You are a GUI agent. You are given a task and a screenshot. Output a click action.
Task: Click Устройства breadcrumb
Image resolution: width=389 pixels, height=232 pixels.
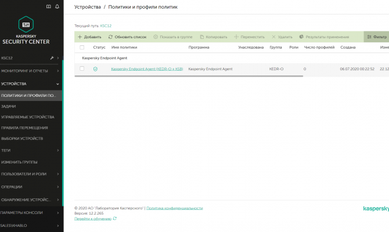pyautogui.click(x=87, y=7)
